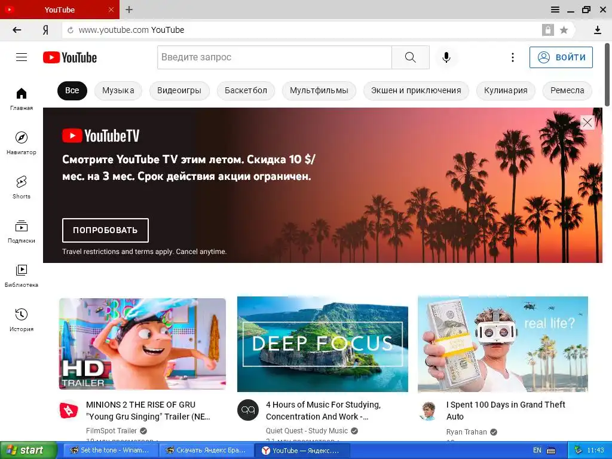Click Ryan Trahan channel avatar
The height and width of the screenshot is (459, 612).
[429, 411]
